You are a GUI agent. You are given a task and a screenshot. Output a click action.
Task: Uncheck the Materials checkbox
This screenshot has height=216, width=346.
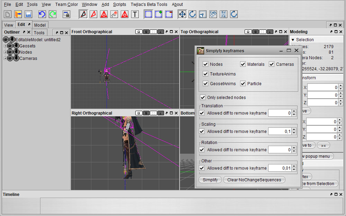[243, 64]
